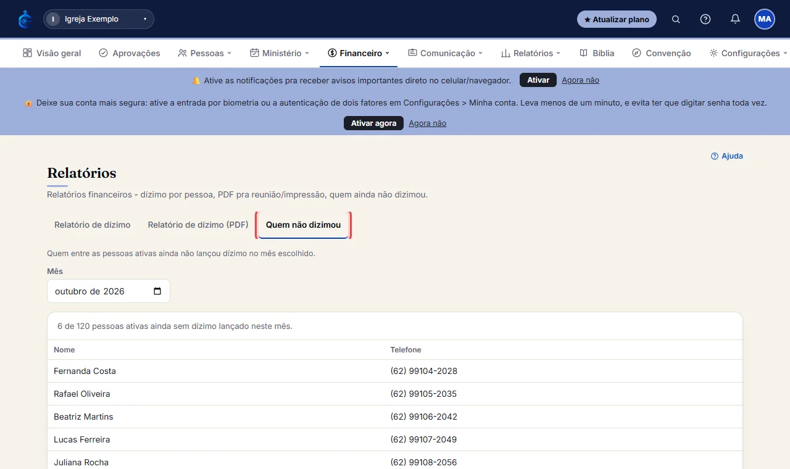Screen dimensions: 790x469
Task: Click phone number (62) 99107-2049
Action: pyautogui.click(x=424, y=439)
